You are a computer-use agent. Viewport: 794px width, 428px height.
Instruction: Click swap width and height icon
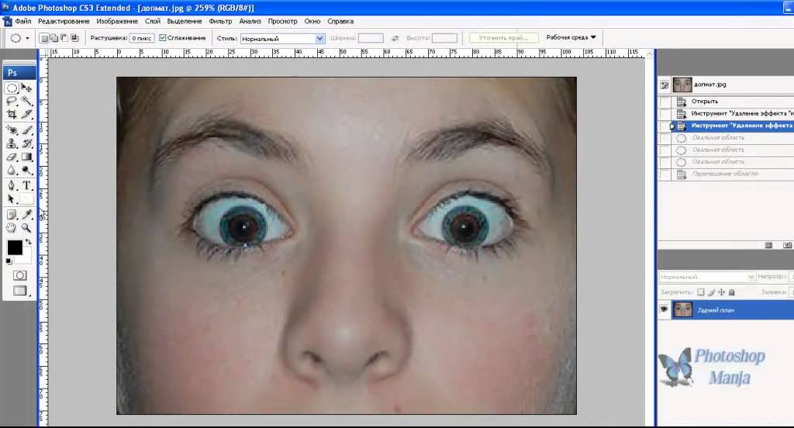[395, 38]
